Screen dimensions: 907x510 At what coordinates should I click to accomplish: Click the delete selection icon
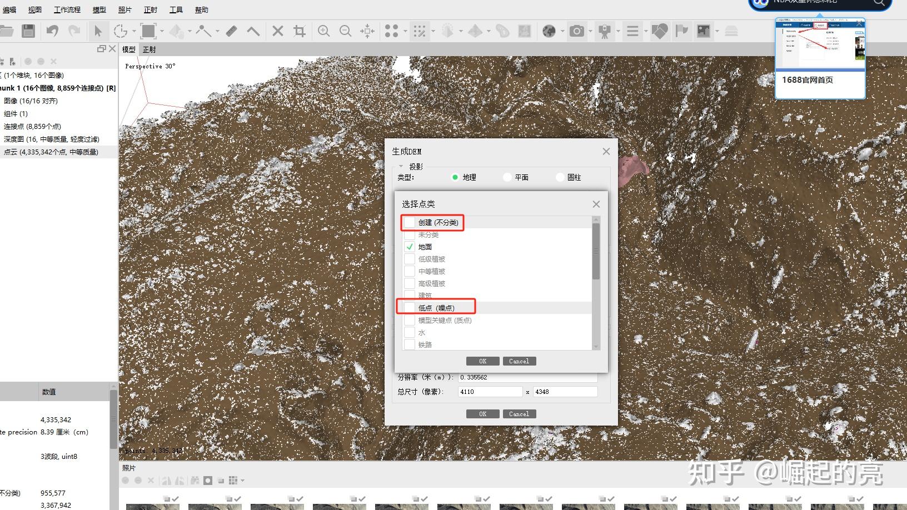[x=278, y=31]
